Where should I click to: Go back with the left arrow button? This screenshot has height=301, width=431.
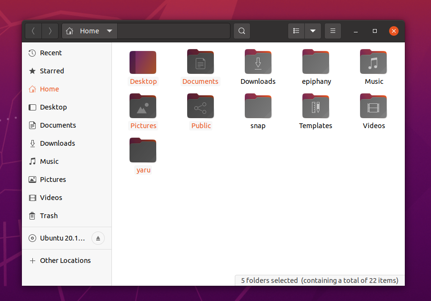(x=33, y=31)
